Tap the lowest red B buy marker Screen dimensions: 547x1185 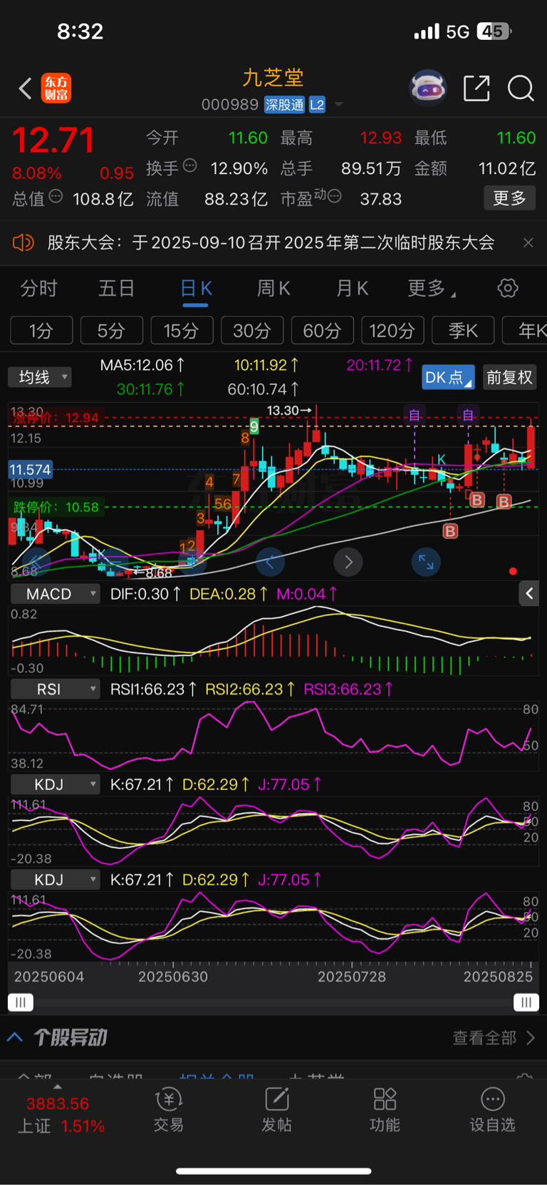coord(450,531)
